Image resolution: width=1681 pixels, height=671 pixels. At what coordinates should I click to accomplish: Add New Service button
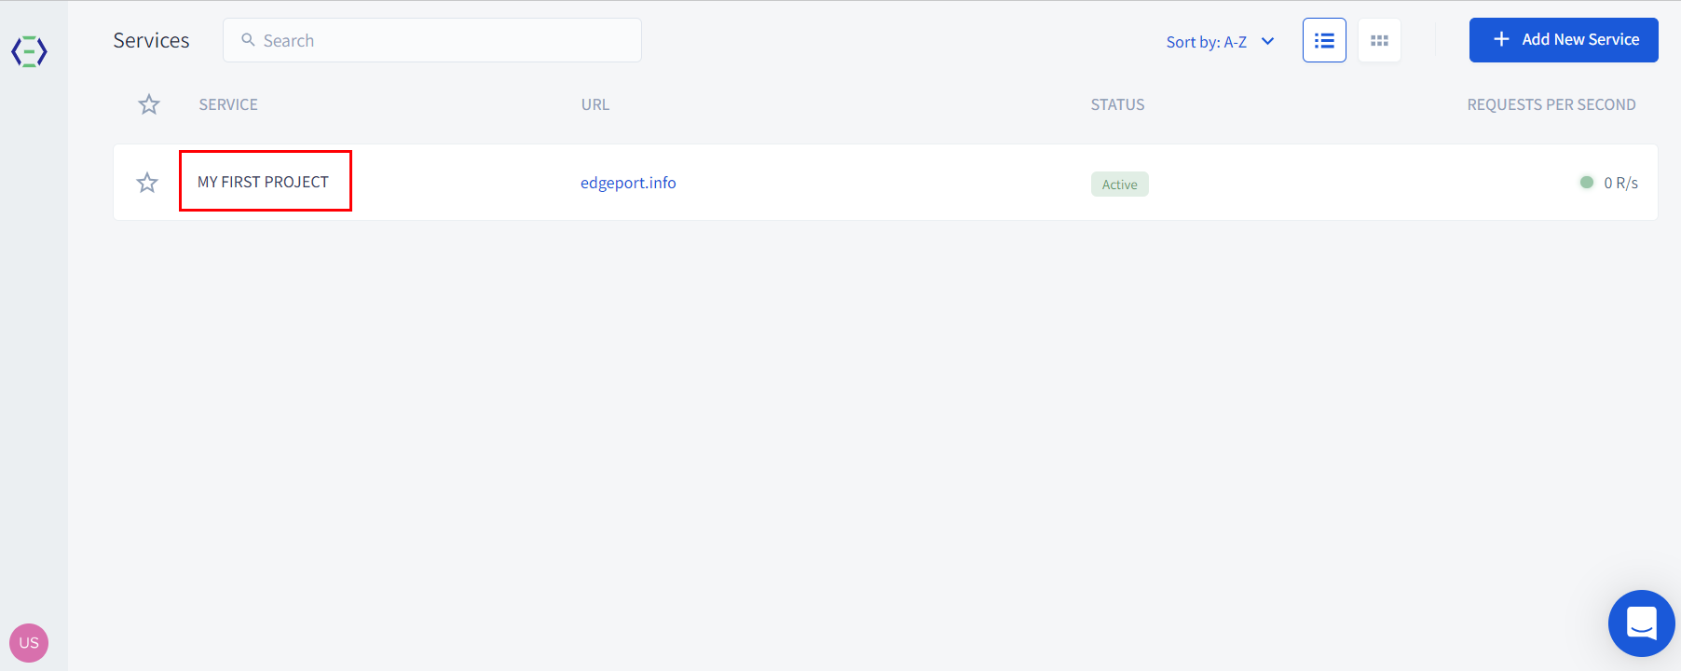[1564, 40]
